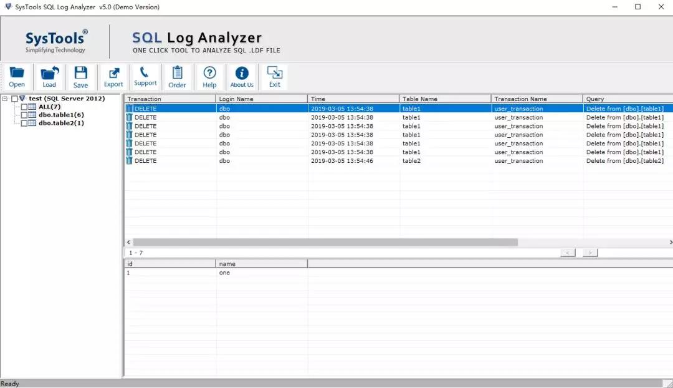Sort by the Query column header
Screen dimensions: 673x388
pyautogui.click(x=628, y=99)
